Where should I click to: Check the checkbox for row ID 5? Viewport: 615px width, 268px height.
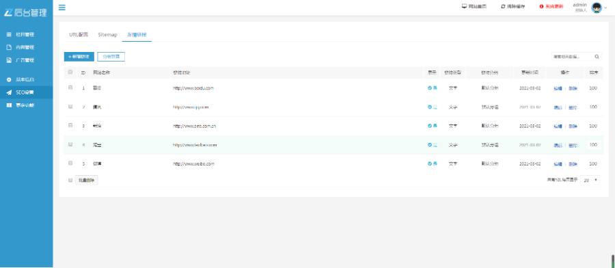click(x=70, y=163)
